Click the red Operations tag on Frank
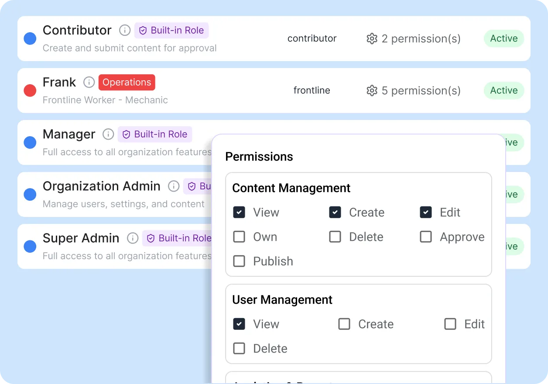 tap(127, 82)
